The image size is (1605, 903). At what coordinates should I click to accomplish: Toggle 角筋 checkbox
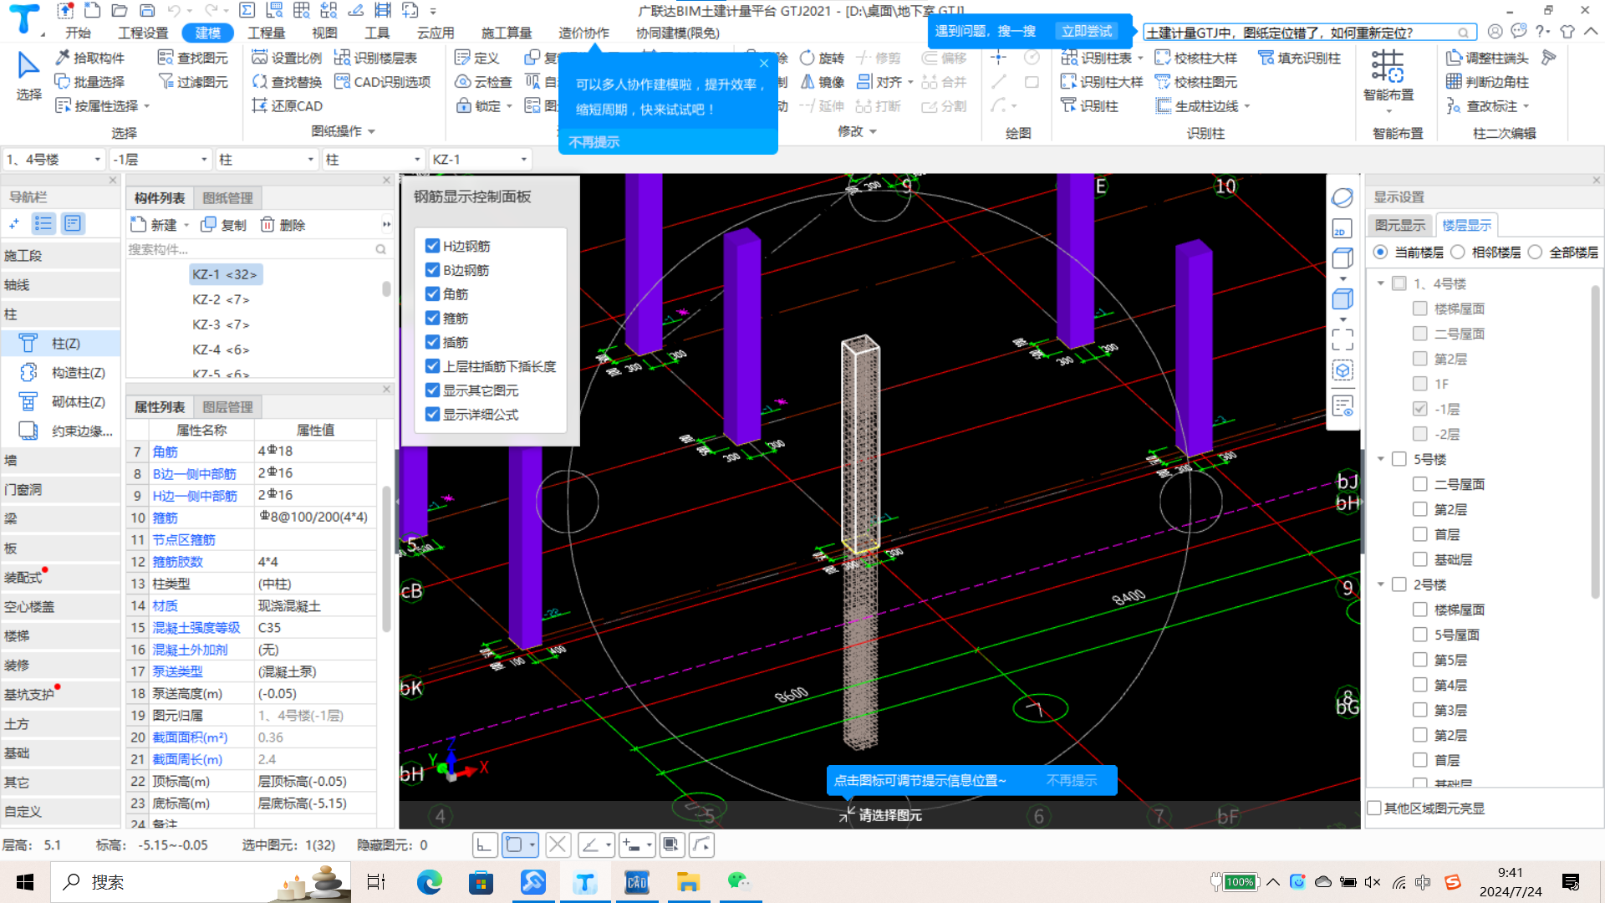click(432, 294)
